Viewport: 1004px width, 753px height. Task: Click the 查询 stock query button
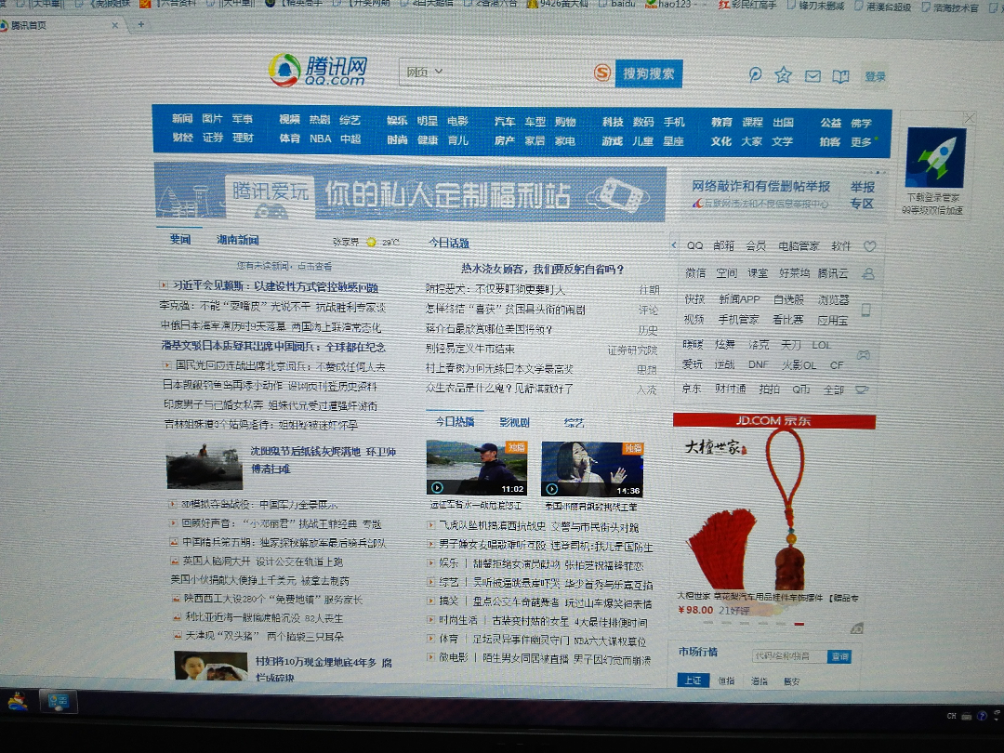click(x=839, y=656)
